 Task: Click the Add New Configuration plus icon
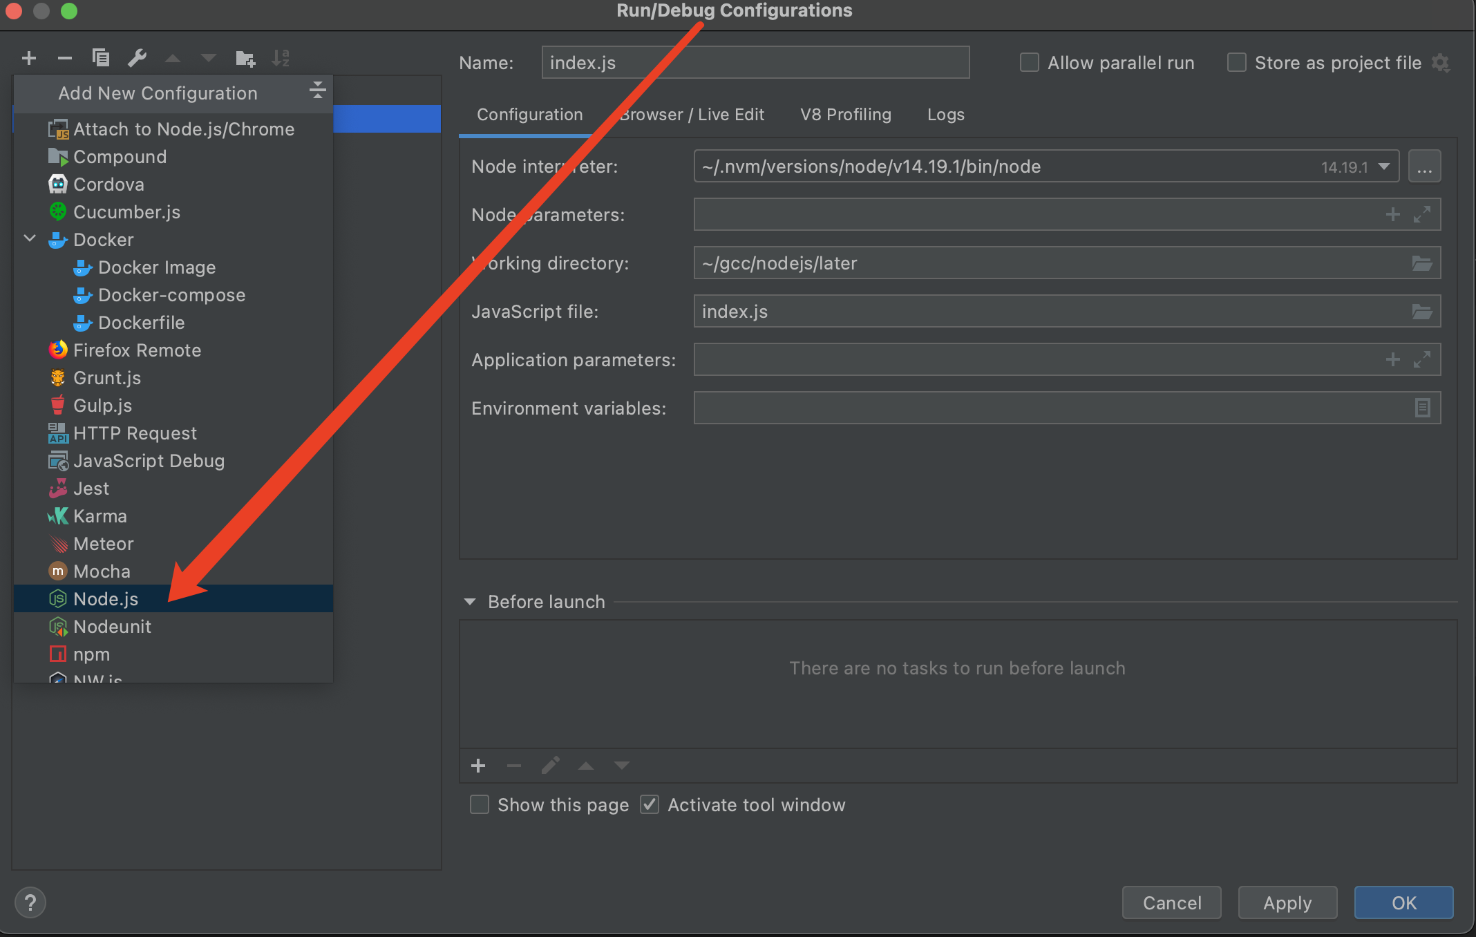(x=29, y=58)
